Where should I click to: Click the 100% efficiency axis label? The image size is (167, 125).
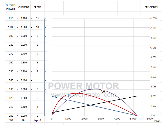(154, 19)
